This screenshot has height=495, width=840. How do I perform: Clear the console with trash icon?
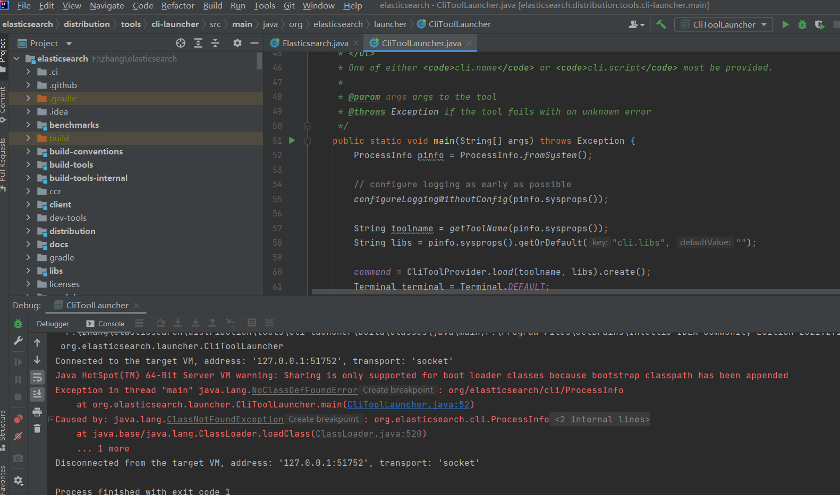click(37, 429)
